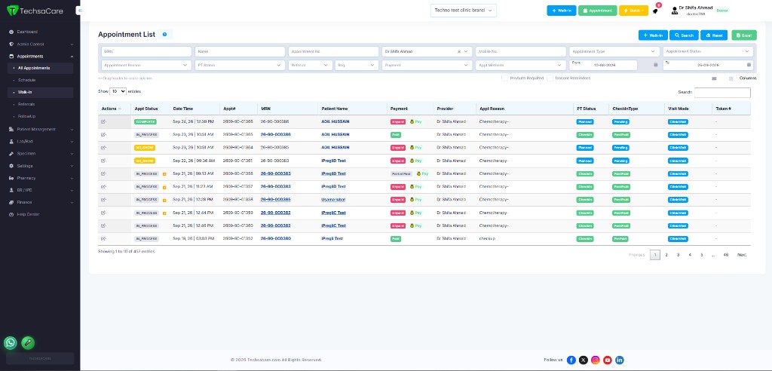Open the Referrals submenu item

point(26,104)
